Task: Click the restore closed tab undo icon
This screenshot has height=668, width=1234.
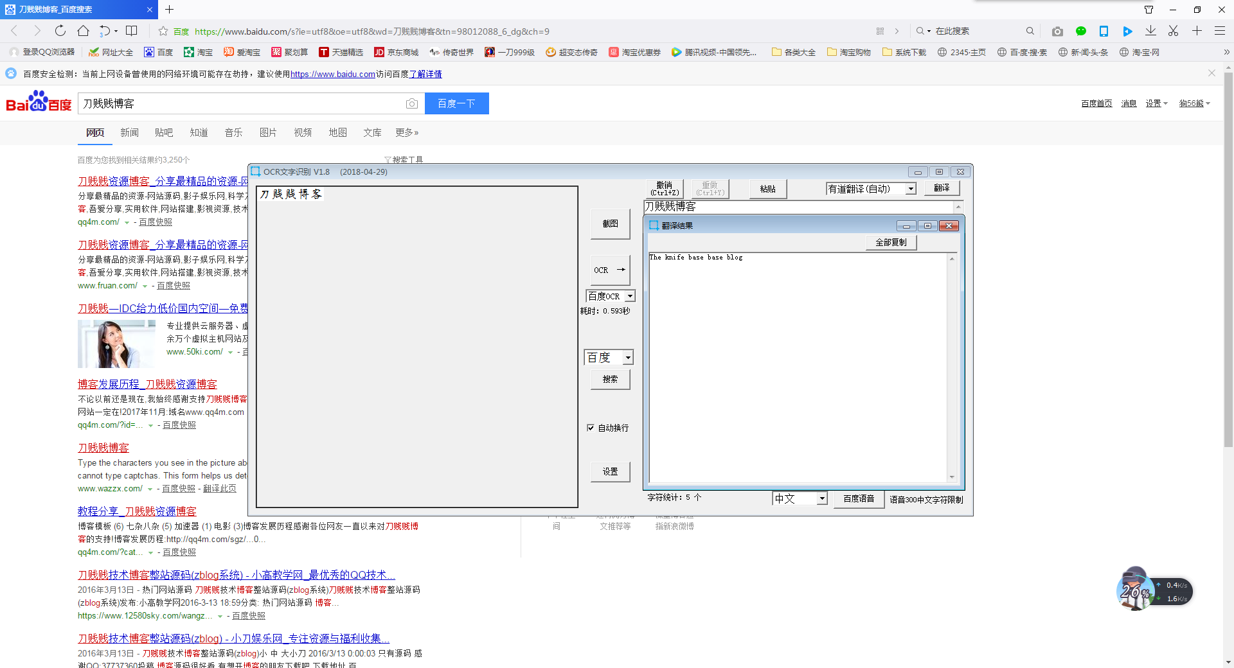Action: [105, 30]
